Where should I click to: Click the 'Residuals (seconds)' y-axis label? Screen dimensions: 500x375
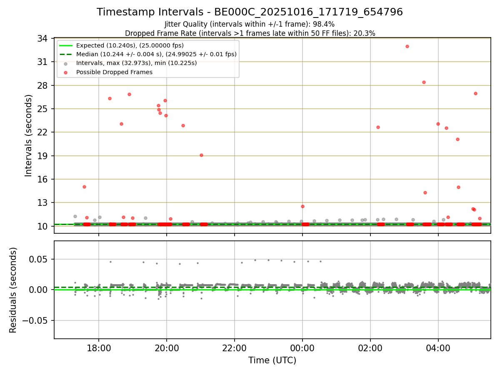coord(13,290)
